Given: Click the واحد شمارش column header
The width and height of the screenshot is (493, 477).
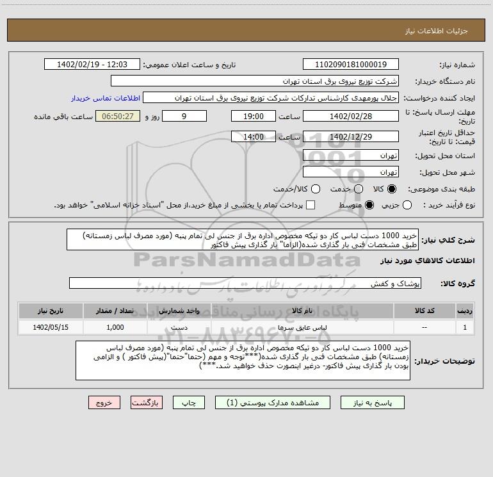Looking at the screenshot, I should click(x=179, y=311).
